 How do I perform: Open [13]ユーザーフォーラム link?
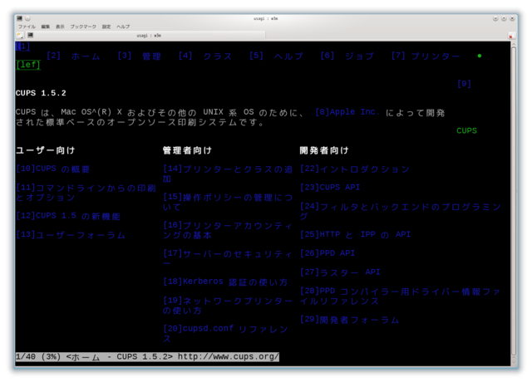(71, 234)
